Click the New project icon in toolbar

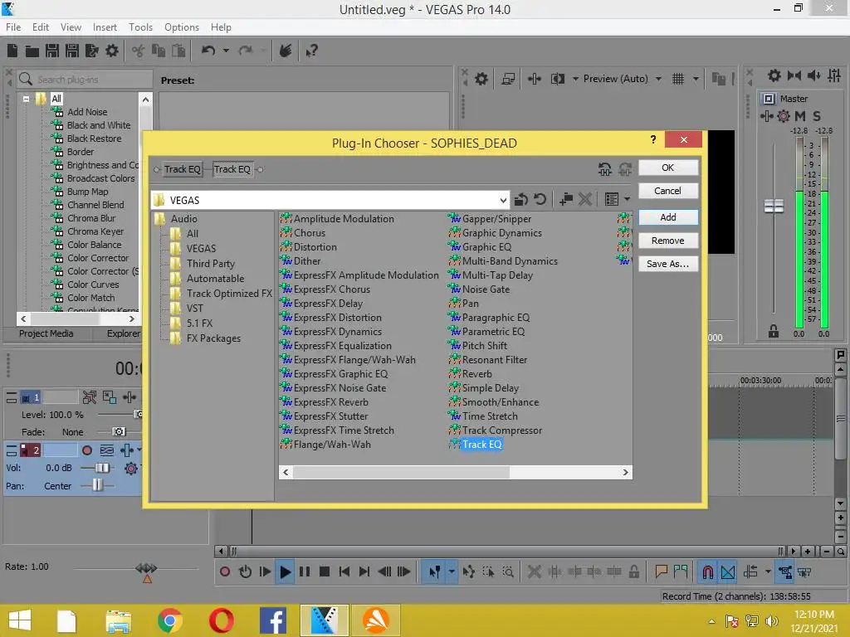[12, 51]
